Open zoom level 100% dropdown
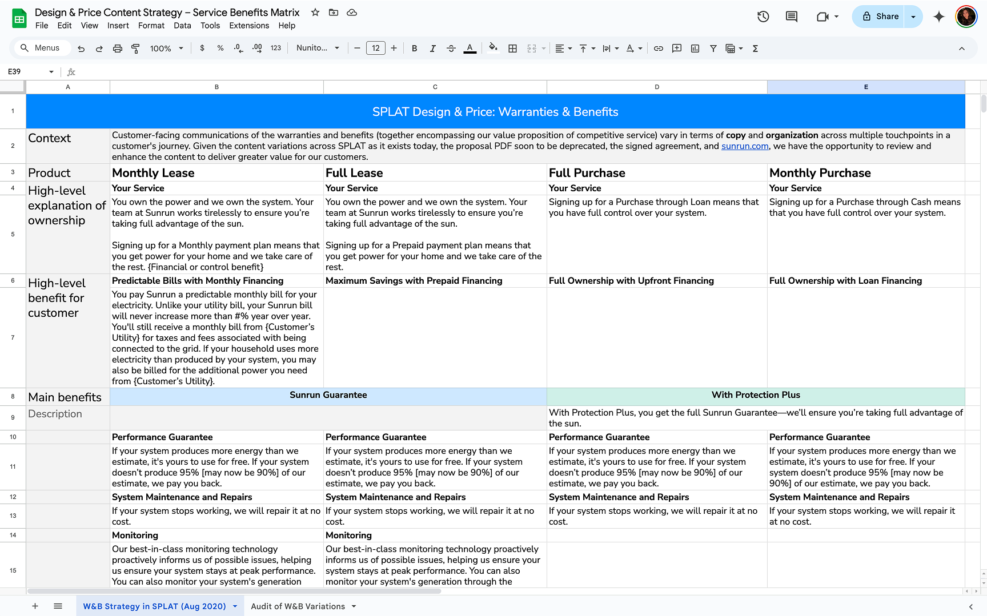Screen dimensions: 987x616 point(167,49)
